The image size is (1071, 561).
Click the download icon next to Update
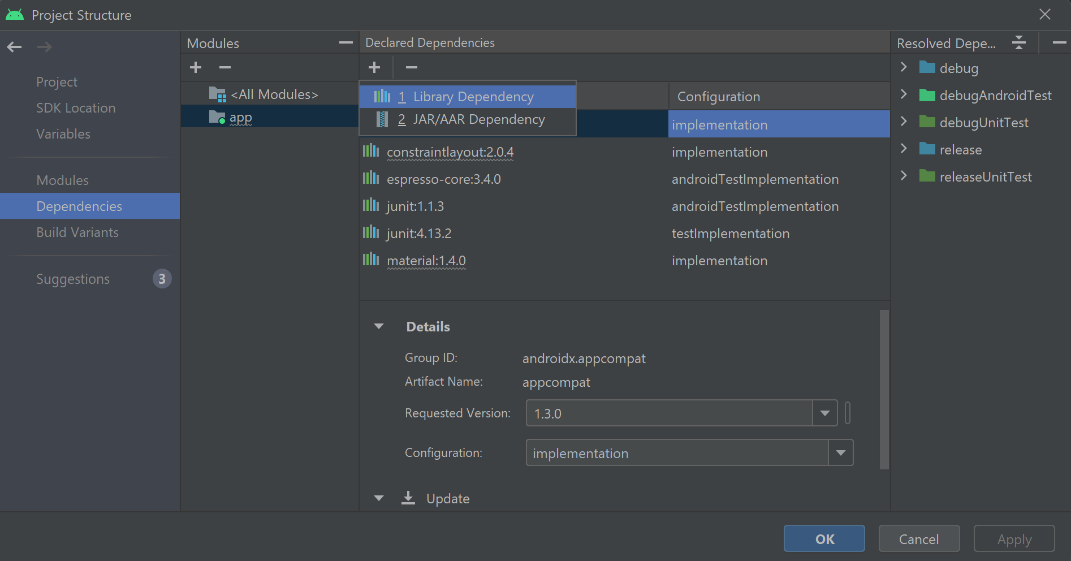coord(408,498)
